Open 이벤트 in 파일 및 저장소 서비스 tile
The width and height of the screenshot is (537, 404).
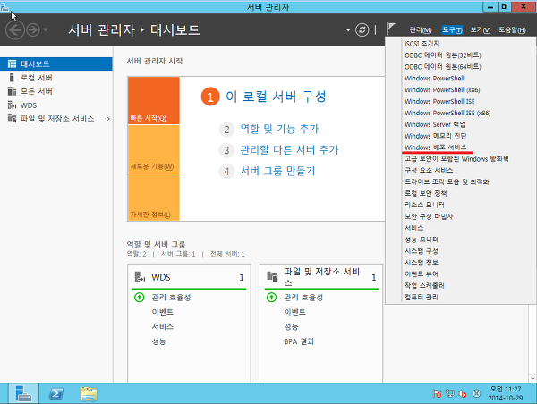(294, 312)
